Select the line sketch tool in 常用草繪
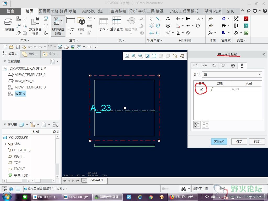The height and width of the screenshot is (201, 268). [x=158, y=19]
